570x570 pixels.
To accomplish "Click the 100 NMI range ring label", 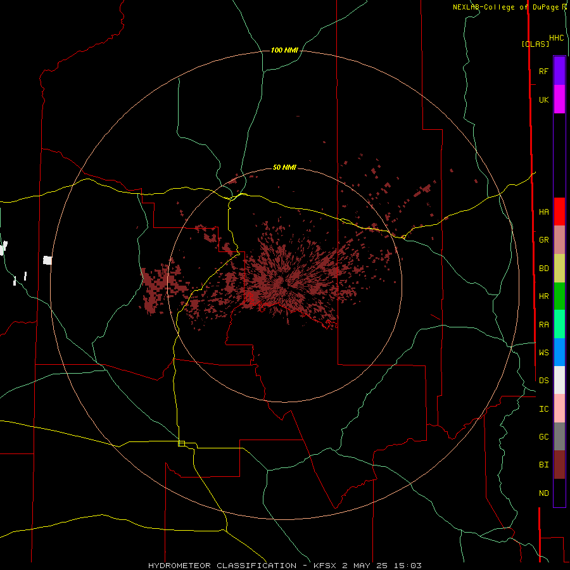I will coord(284,50).
